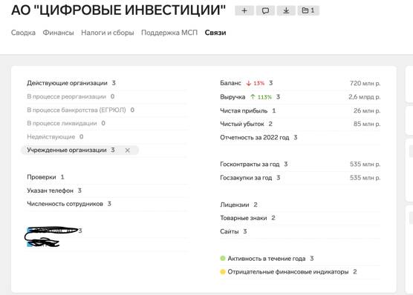Viewport: 413px width, 295px height.
Task: Open the Финансы tab
Action: tap(58, 33)
